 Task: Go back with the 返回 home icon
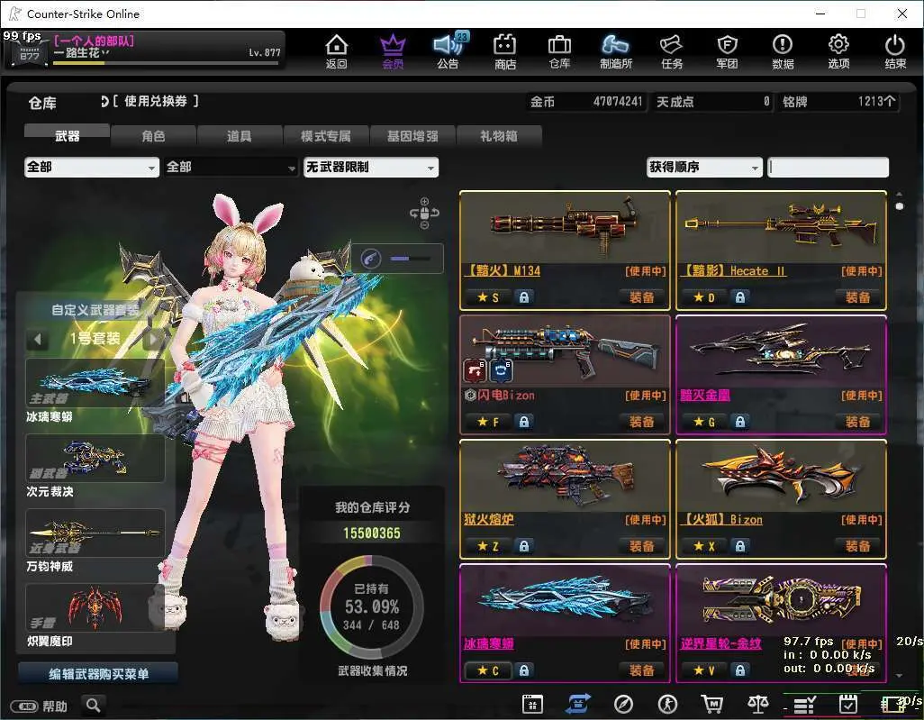337,52
